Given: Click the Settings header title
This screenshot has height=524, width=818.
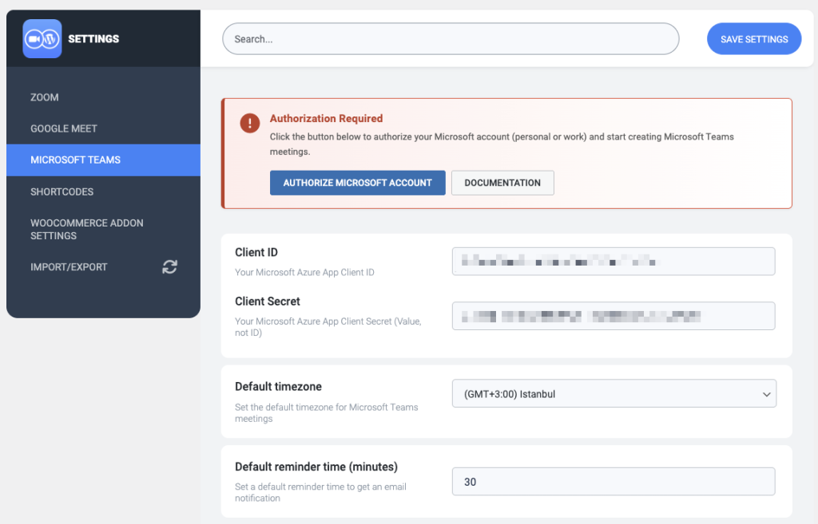Looking at the screenshot, I should 93,39.
